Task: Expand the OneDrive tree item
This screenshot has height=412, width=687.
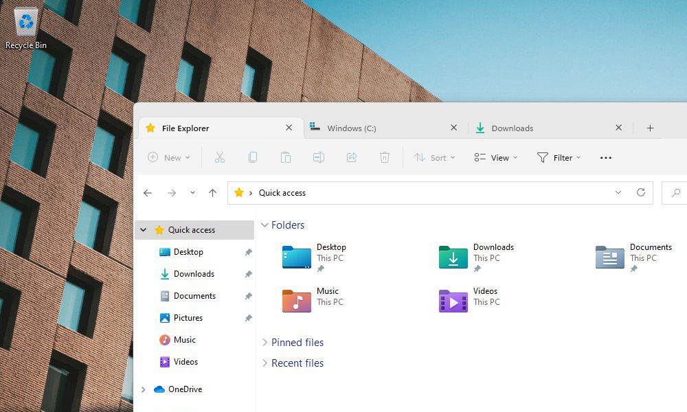Action: coord(142,389)
